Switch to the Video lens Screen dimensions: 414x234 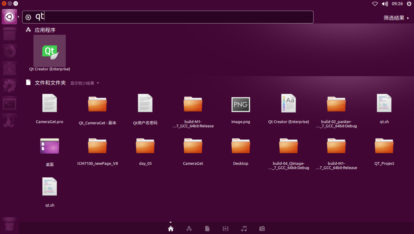pos(226,229)
